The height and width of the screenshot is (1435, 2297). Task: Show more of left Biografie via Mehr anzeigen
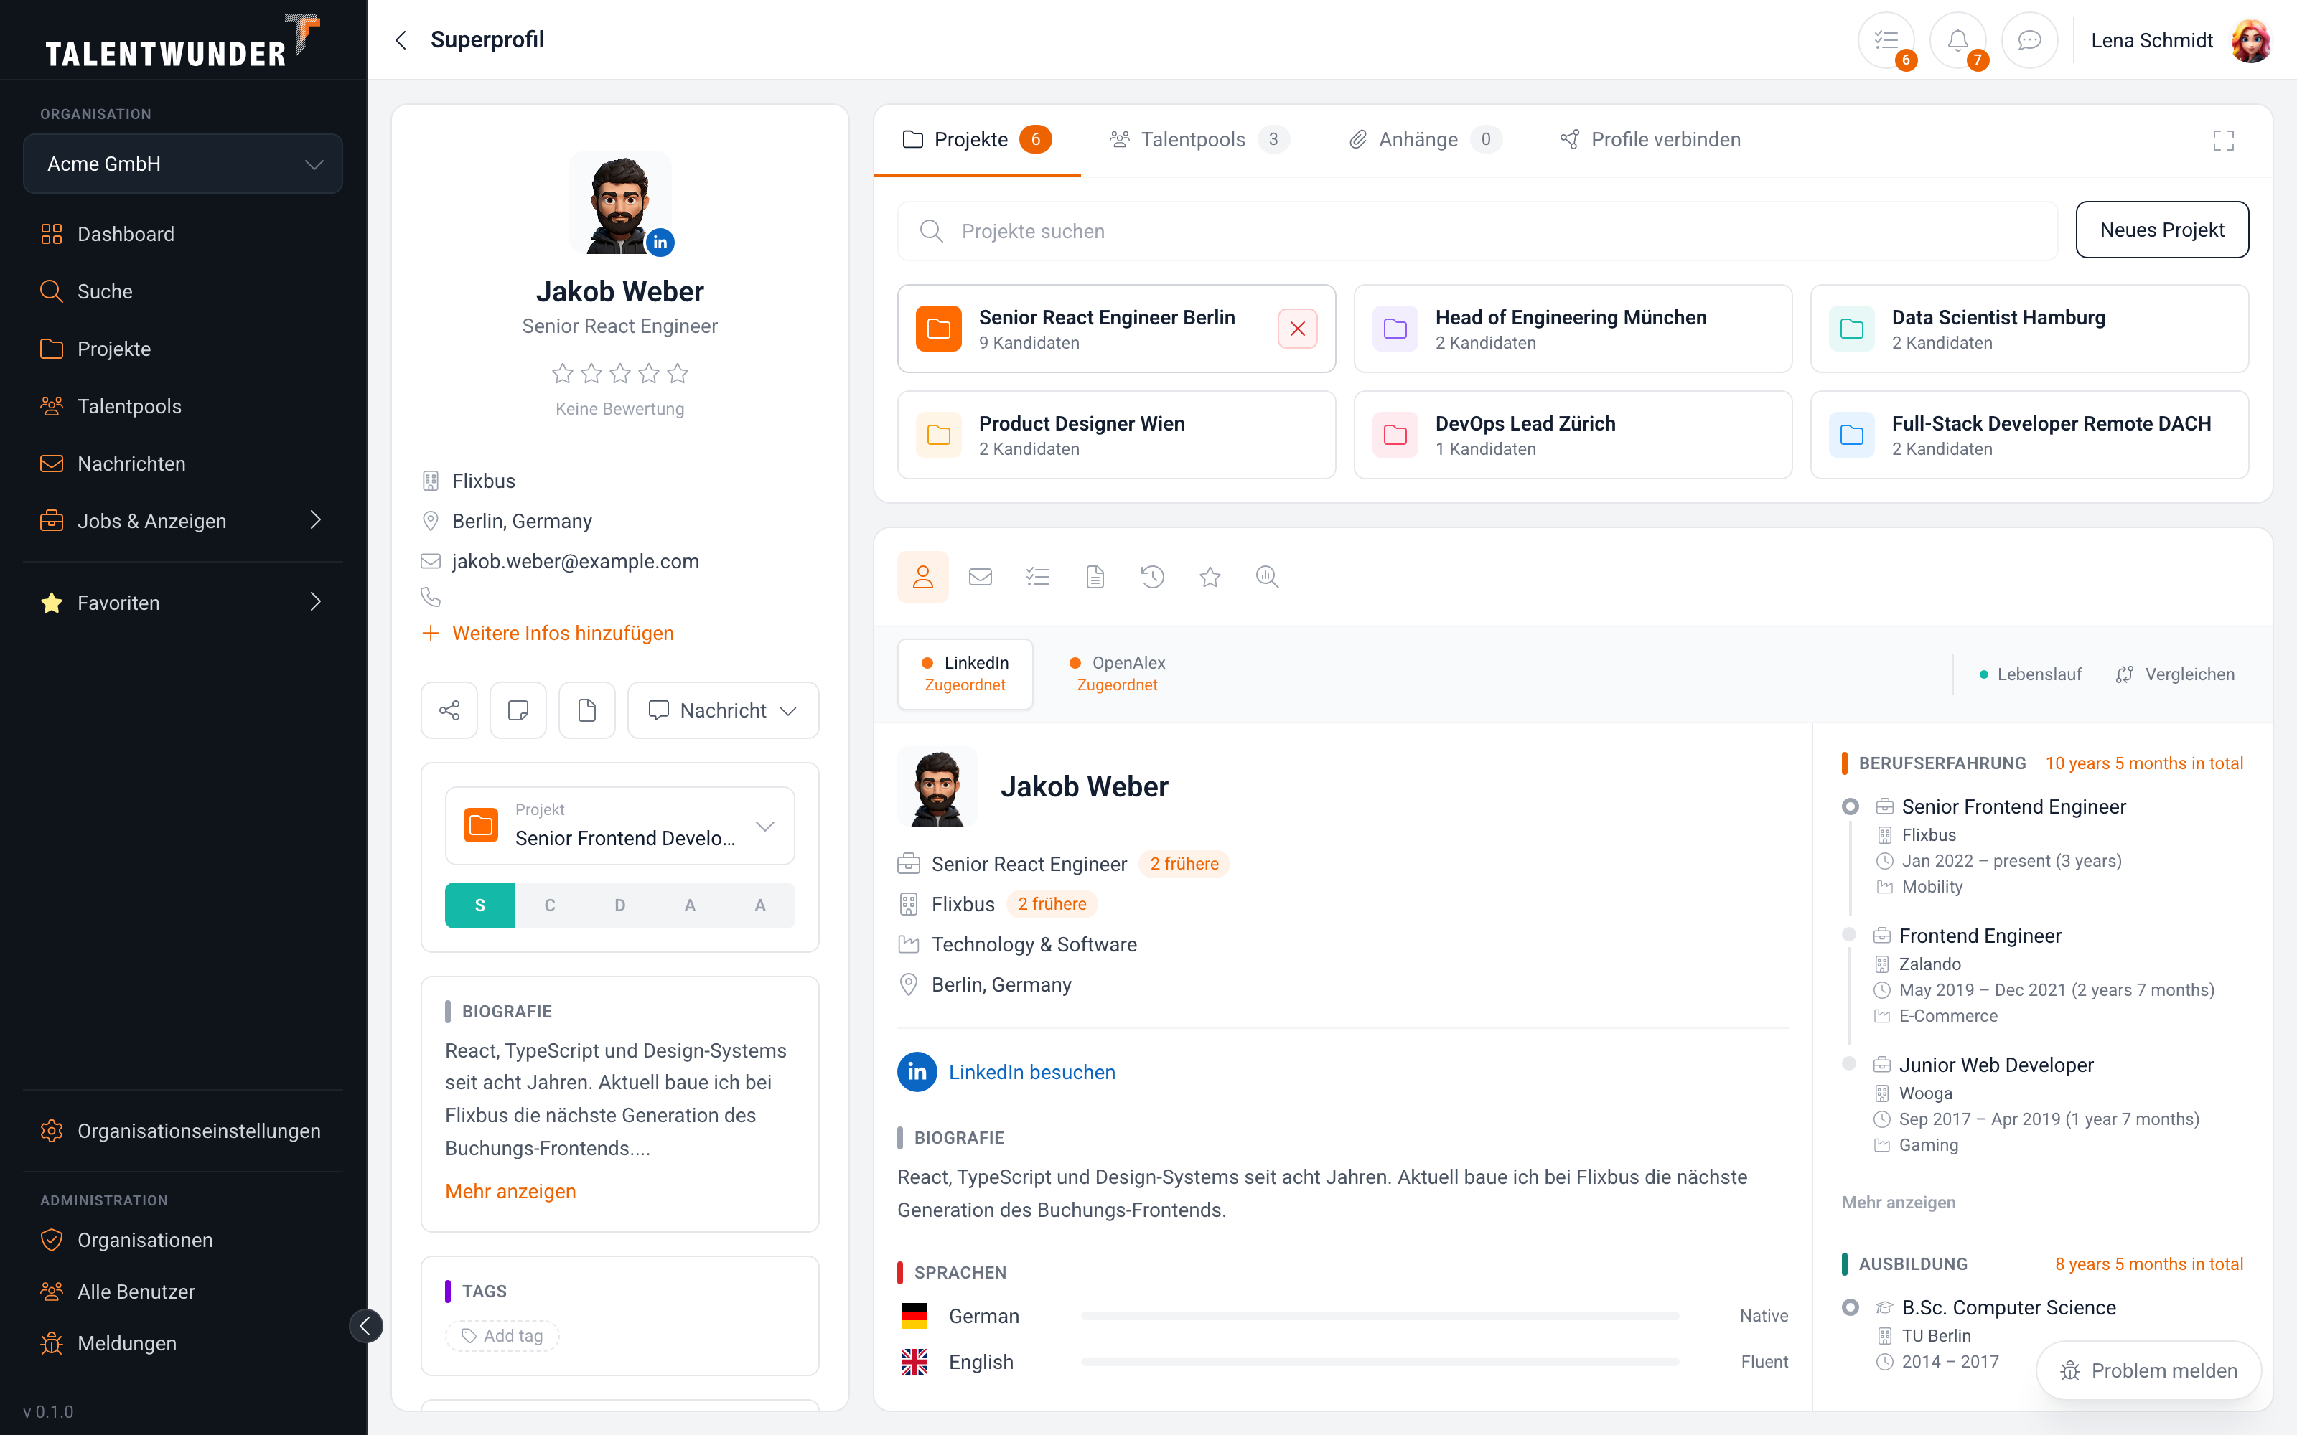click(510, 1191)
